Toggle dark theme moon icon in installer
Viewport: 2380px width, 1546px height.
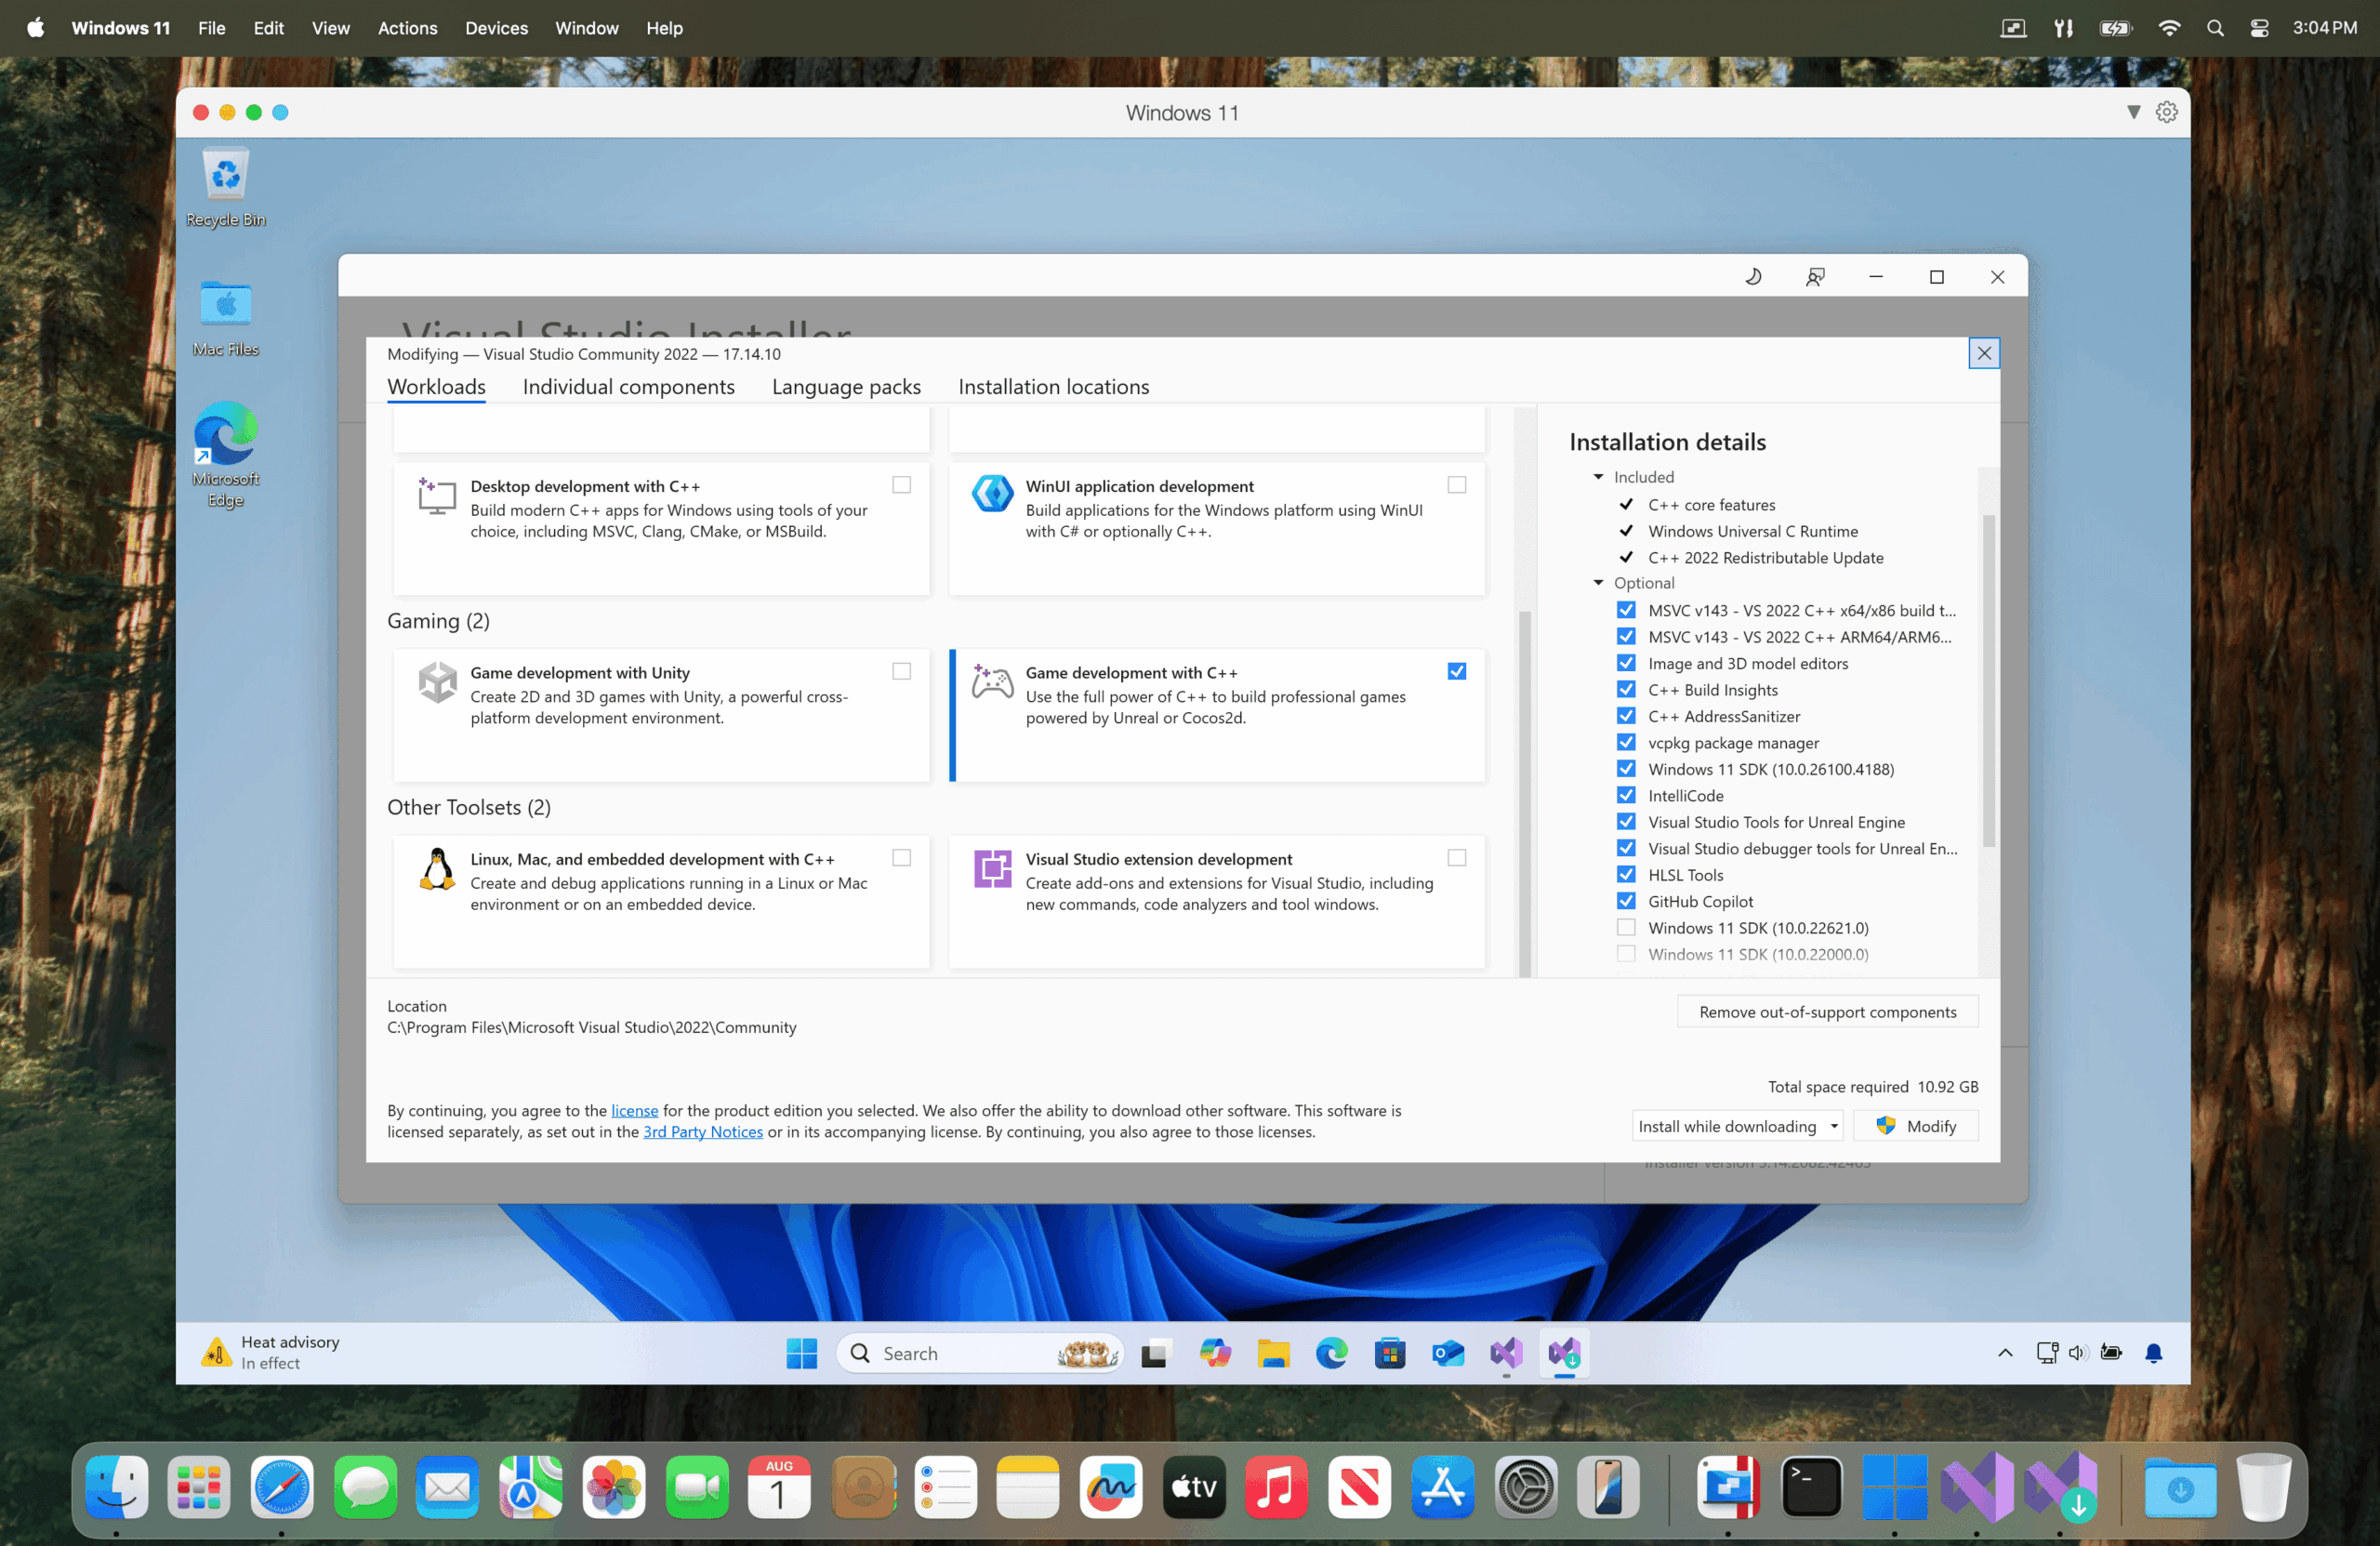[1753, 277]
